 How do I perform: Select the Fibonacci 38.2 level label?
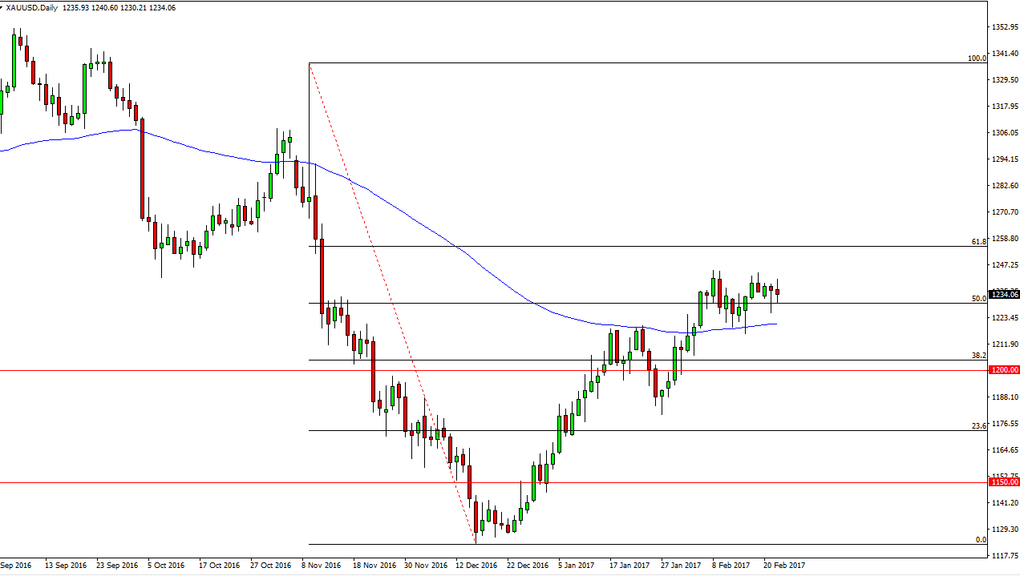click(978, 355)
